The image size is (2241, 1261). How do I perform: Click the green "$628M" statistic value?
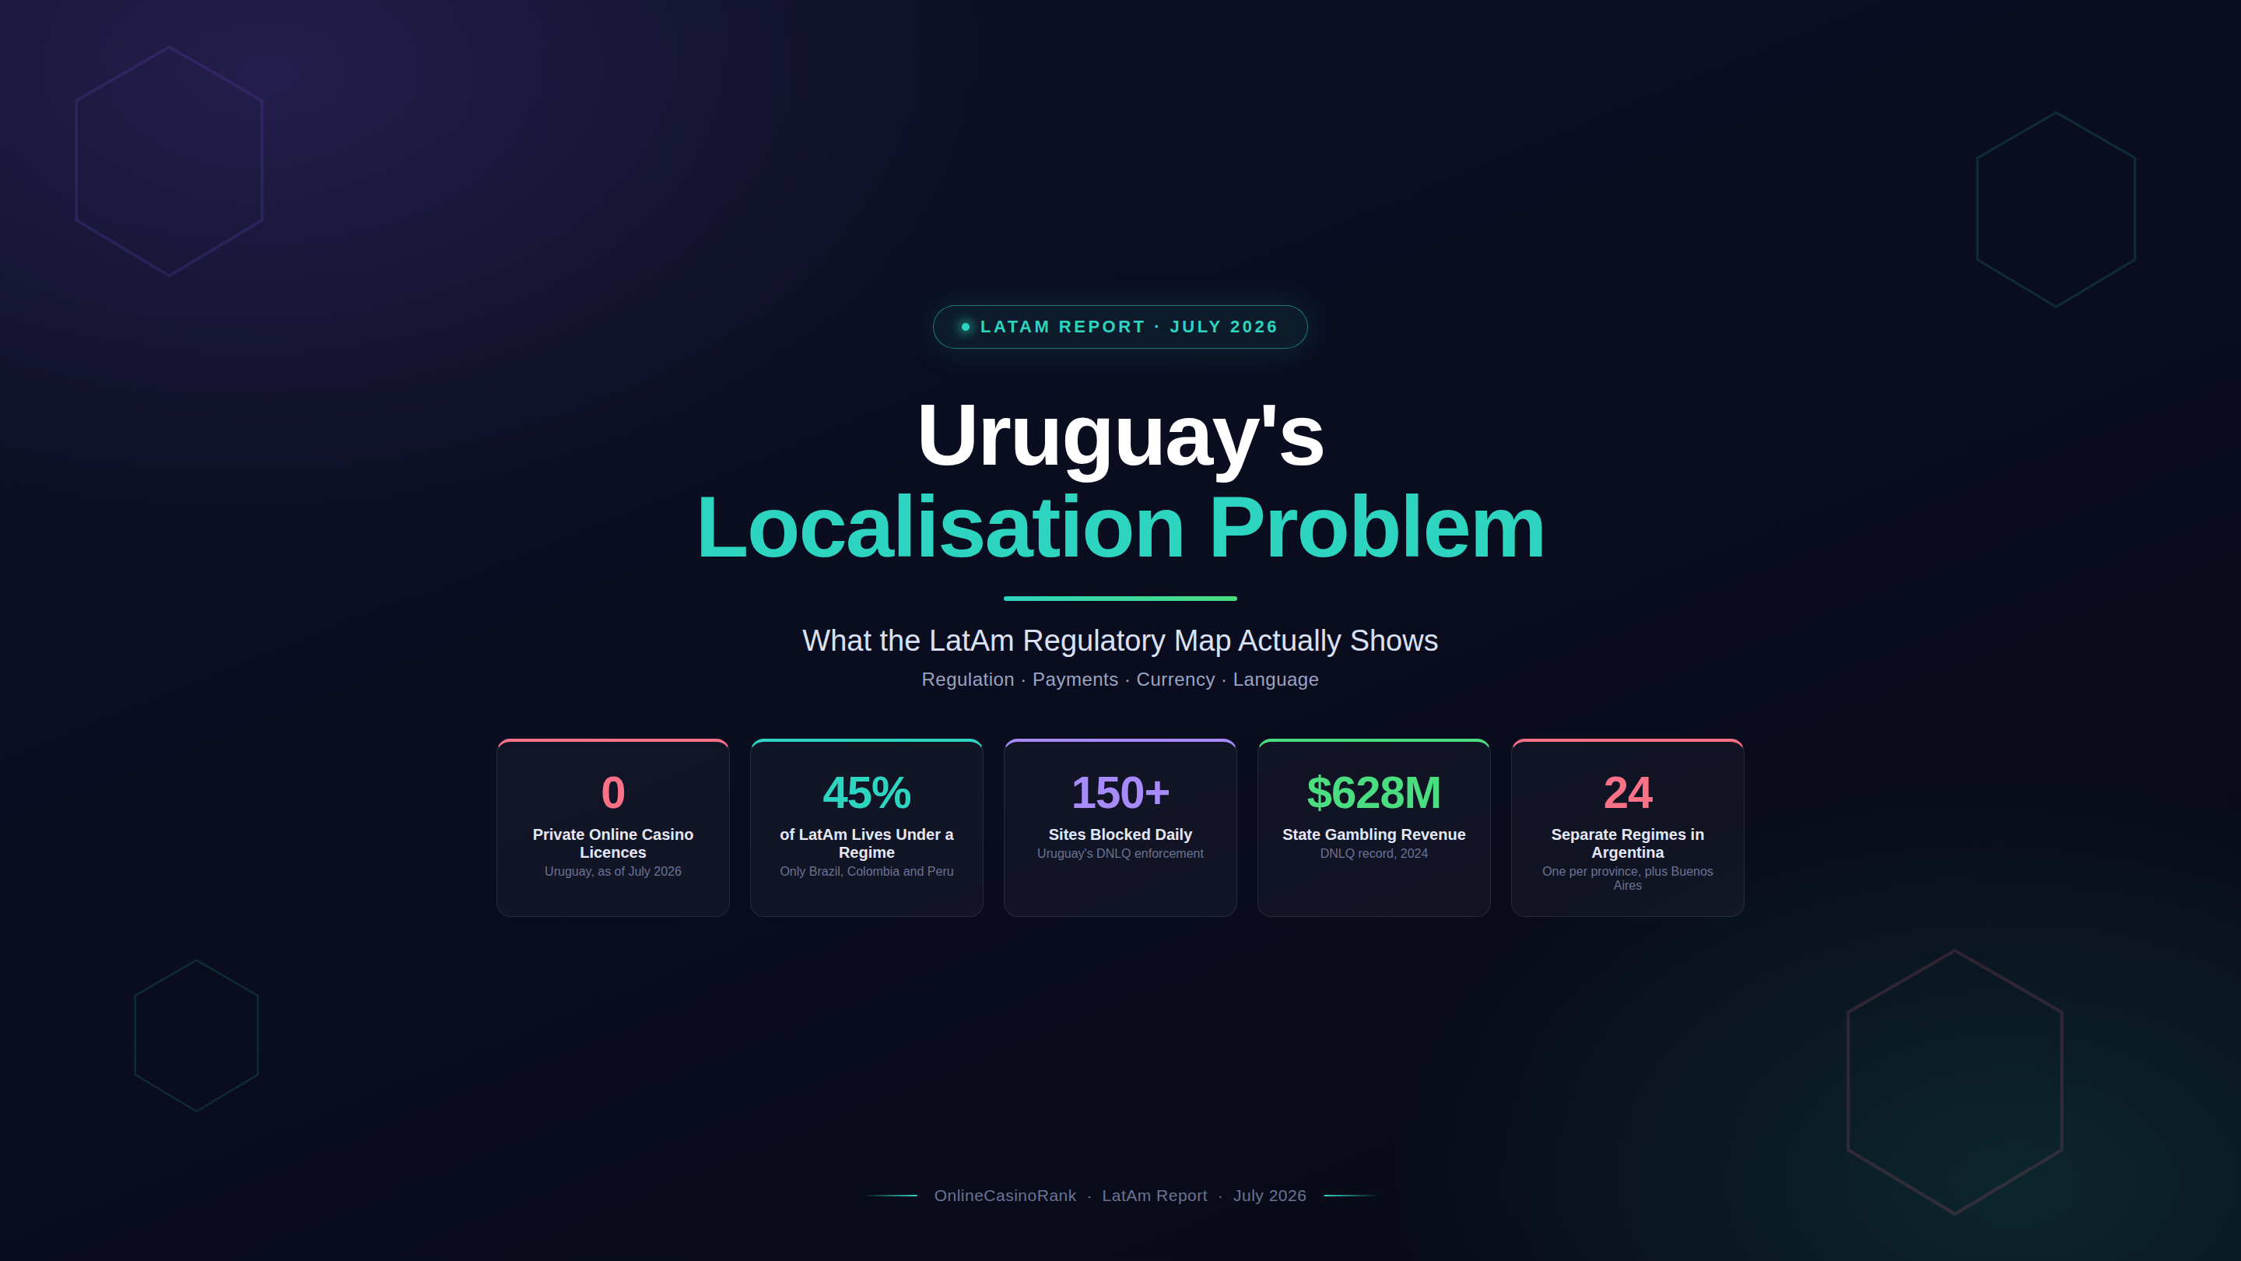(x=1373, y=793)
